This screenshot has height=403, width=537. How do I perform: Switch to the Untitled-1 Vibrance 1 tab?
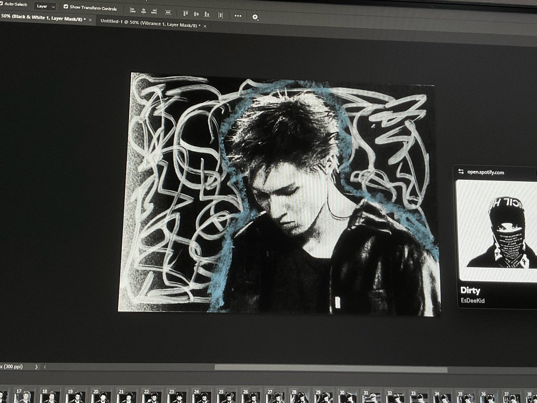[x=150, y=23]
